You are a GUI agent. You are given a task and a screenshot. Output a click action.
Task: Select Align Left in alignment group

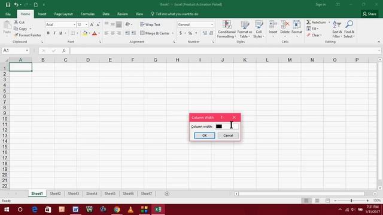click(107, 33)
